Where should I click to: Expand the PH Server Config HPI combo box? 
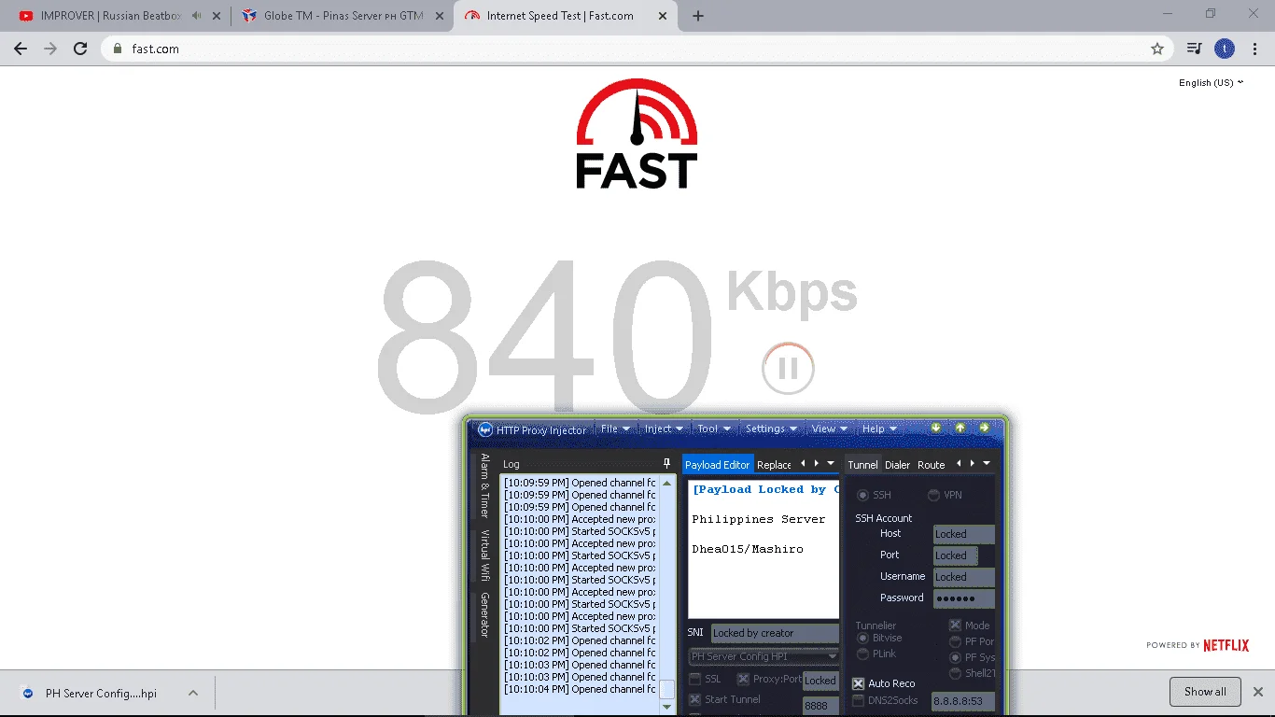point(764,656)
